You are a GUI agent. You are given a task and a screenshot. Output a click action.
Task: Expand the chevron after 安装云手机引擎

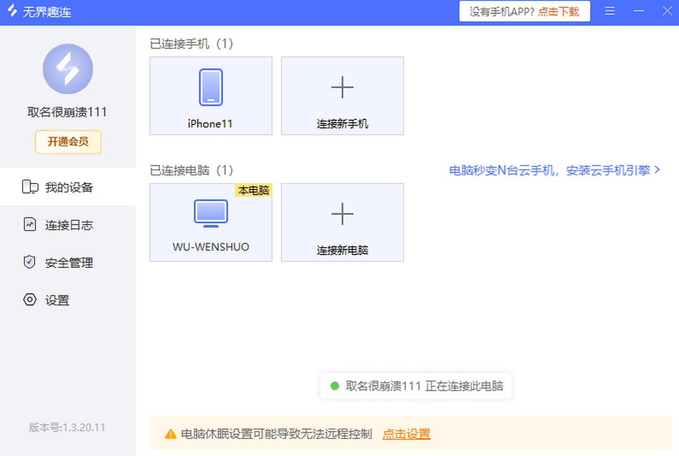click(657, 169)
